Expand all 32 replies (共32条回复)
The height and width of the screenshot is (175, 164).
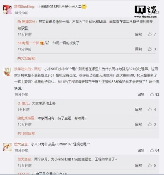[x=26, y=58]
